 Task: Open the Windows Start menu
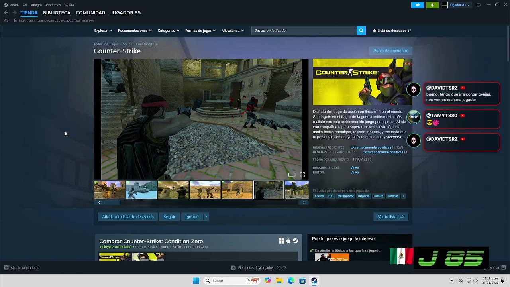tap(196, 281)
